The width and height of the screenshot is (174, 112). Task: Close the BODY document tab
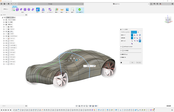[x=149, y=4]
